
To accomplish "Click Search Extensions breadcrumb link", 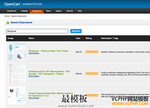I will (19, 16).
